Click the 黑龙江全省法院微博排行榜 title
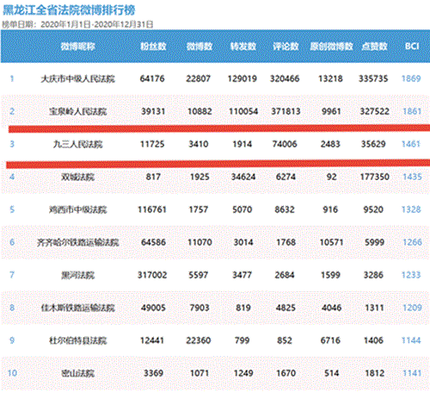The height and width of the screenshot is (393, 430). click(x=69, y=10)
